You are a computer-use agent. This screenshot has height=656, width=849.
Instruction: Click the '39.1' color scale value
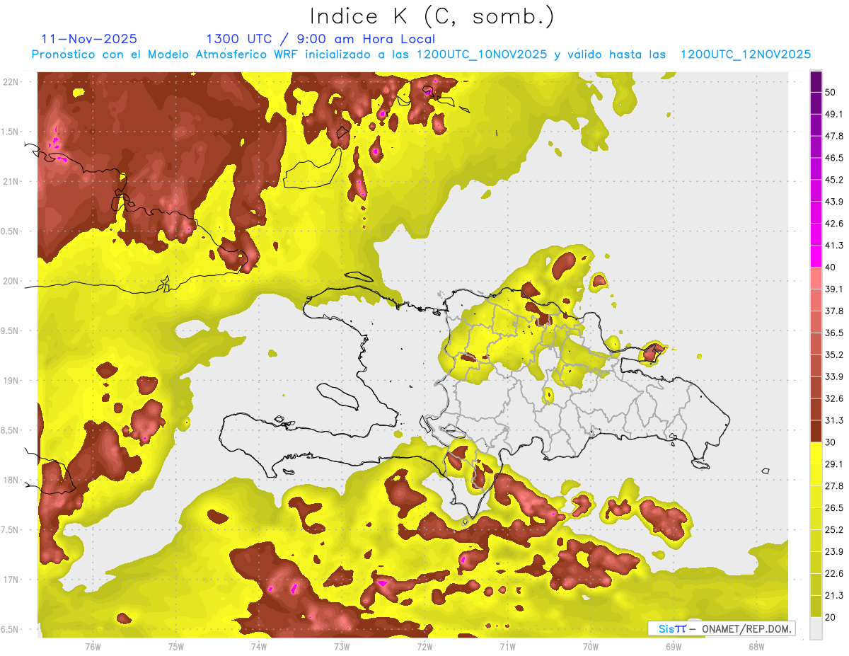coord(834,289)
